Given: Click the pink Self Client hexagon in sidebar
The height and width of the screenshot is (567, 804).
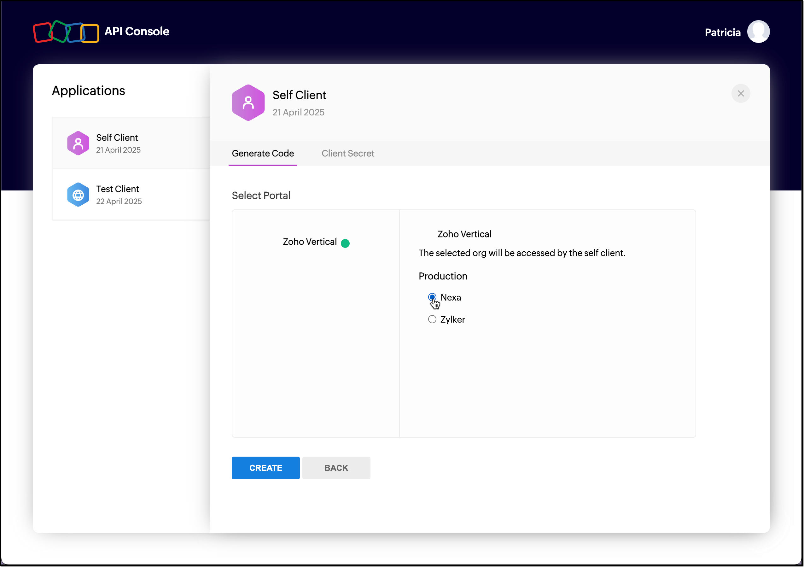Looking at the screenshot, I should 78,143.
